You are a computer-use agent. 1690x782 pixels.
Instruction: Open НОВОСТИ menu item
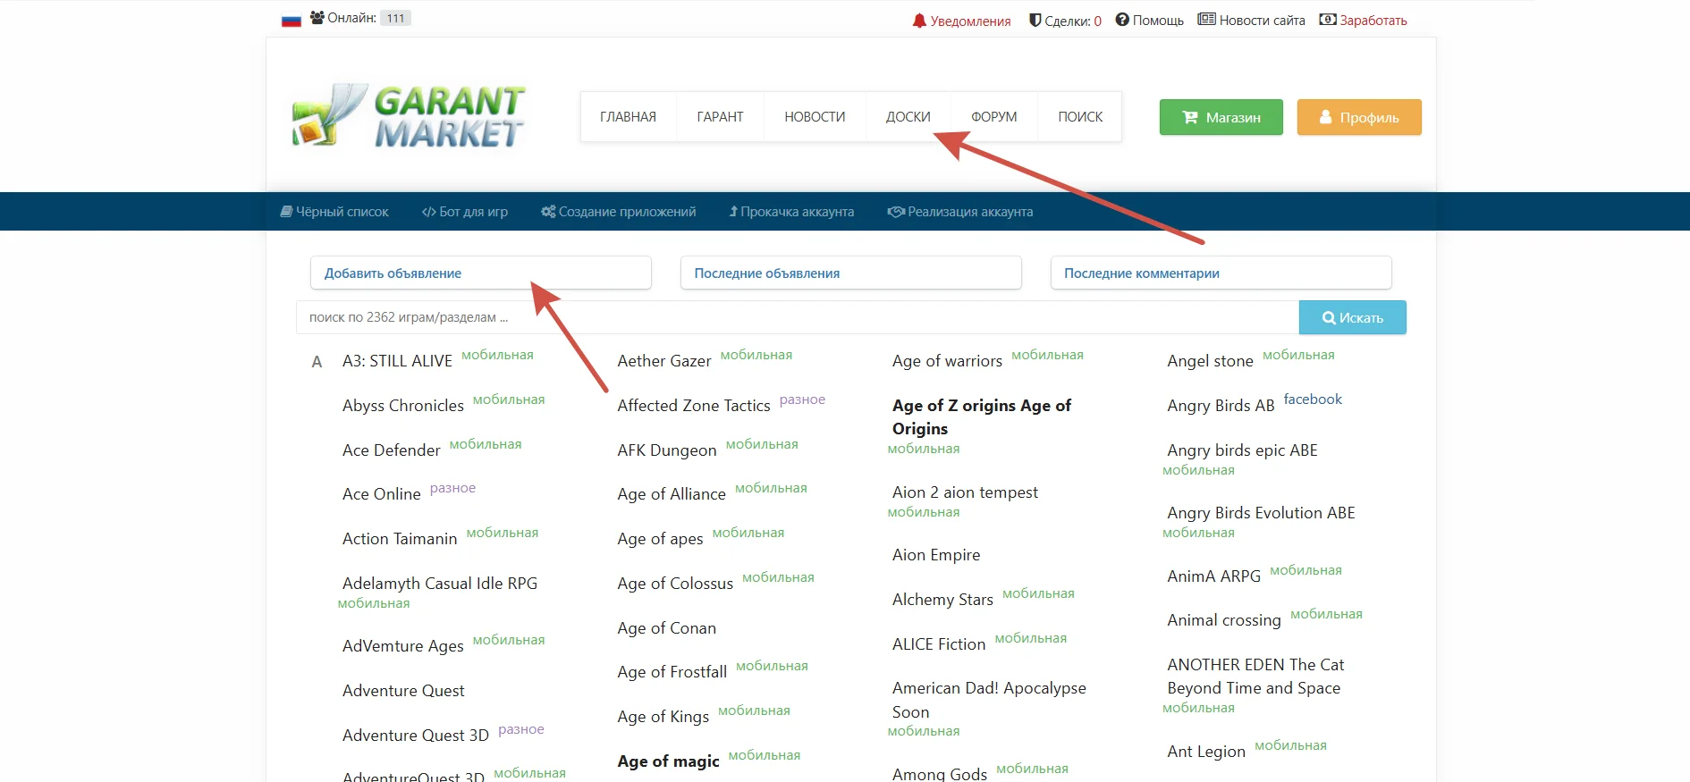click(x=815, y=117)
